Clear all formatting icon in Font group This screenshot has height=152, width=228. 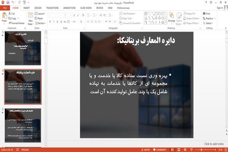[x=83, y=15]
